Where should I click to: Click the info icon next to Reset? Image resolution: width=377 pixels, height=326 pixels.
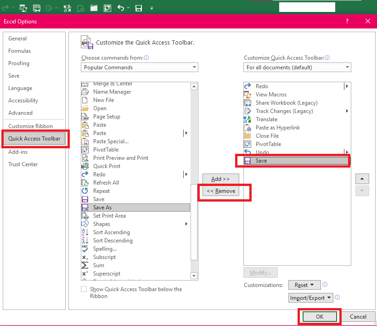click(325, 285)
